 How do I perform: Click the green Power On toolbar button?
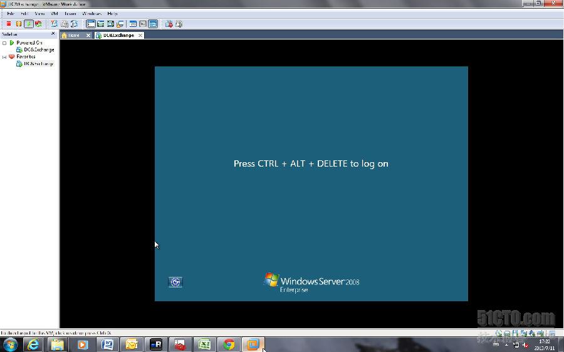coord(28,24)
